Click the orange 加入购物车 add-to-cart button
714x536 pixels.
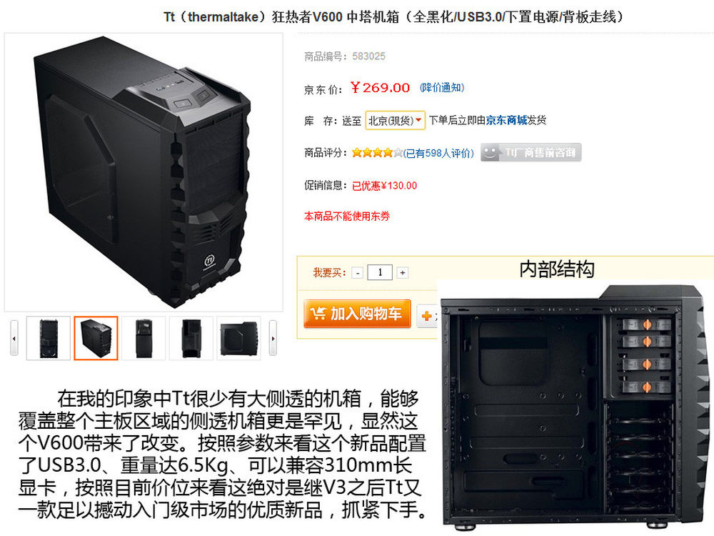coord(358,314)
